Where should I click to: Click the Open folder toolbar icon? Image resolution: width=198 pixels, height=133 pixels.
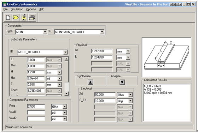(16, 17)
